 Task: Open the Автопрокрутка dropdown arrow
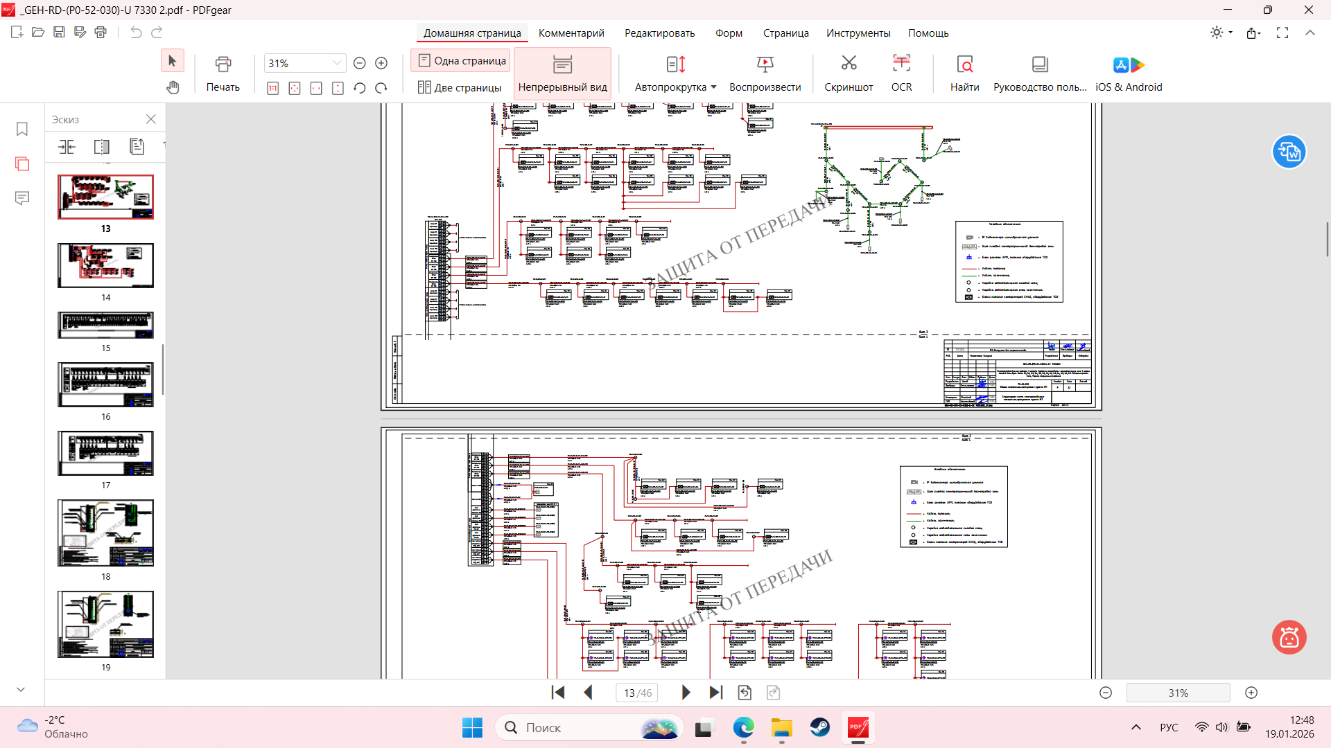coord(713,87)
